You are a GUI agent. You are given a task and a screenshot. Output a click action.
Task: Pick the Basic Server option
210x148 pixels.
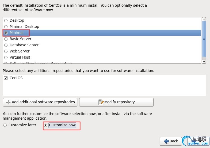point(6,39)
